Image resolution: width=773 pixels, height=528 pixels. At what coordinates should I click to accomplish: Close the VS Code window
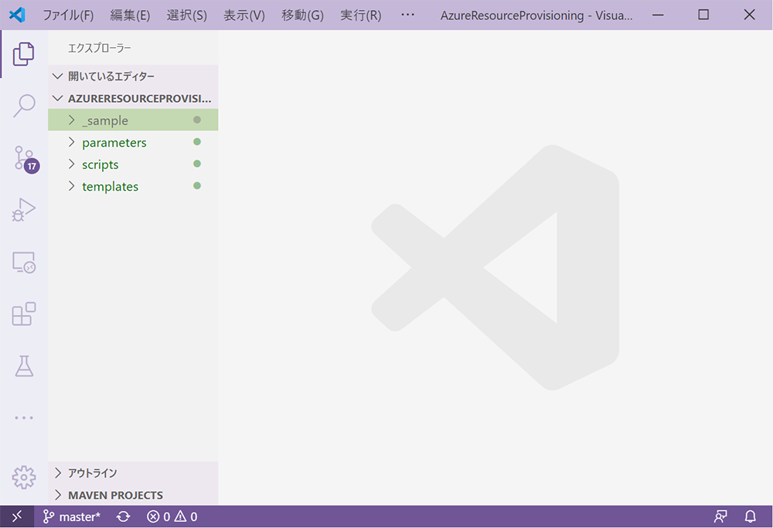pyautogui.click(x=749, y=15)
